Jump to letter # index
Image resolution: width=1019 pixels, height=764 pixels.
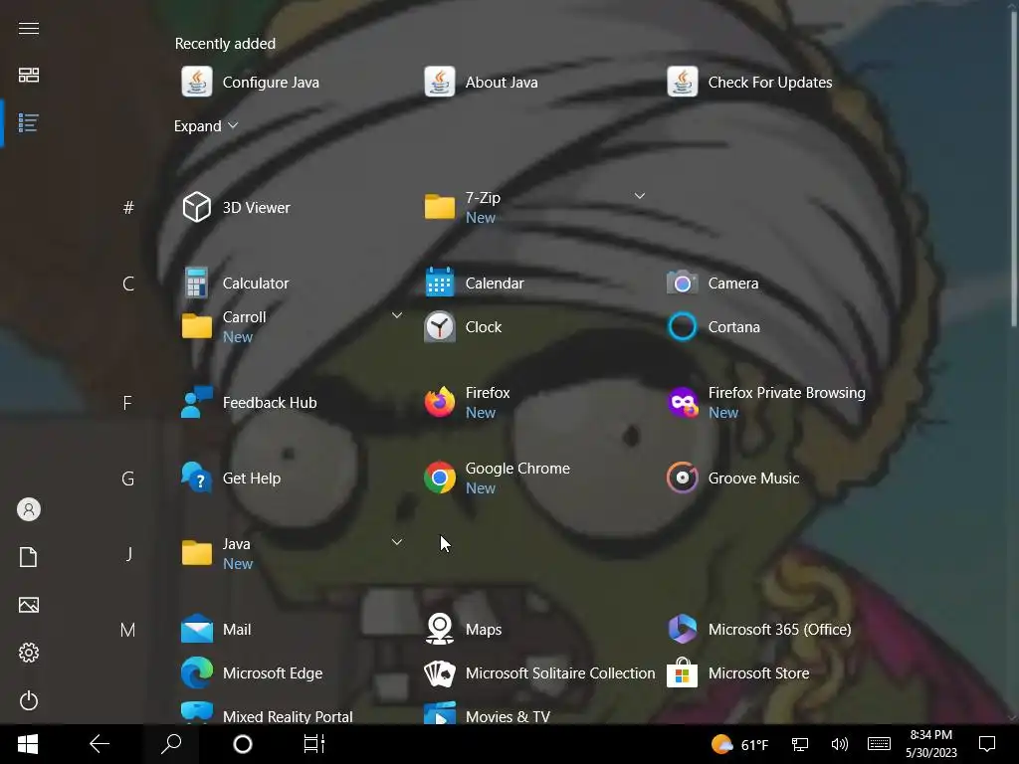click(x=128, y=208)
